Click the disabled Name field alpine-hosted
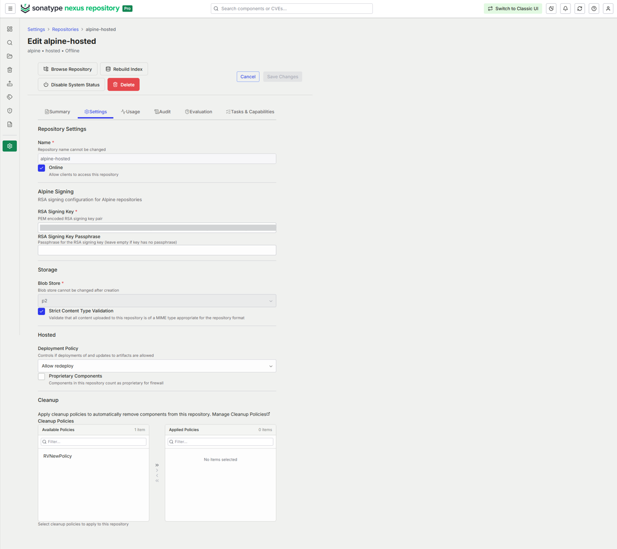This screenshot has width=617, height=549. pos(157,159)
